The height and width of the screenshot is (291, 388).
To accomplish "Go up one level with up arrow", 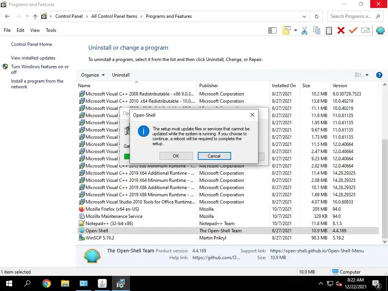I will tap(35, 16).
